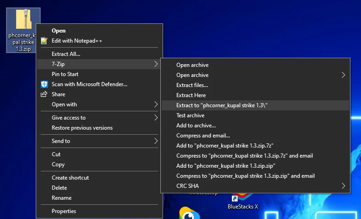Image resolution: width=361 pixels, height=219 pixels.
Task: Choose Delete from the context menu
Action: pyautogui.click(x=99, y=188)
